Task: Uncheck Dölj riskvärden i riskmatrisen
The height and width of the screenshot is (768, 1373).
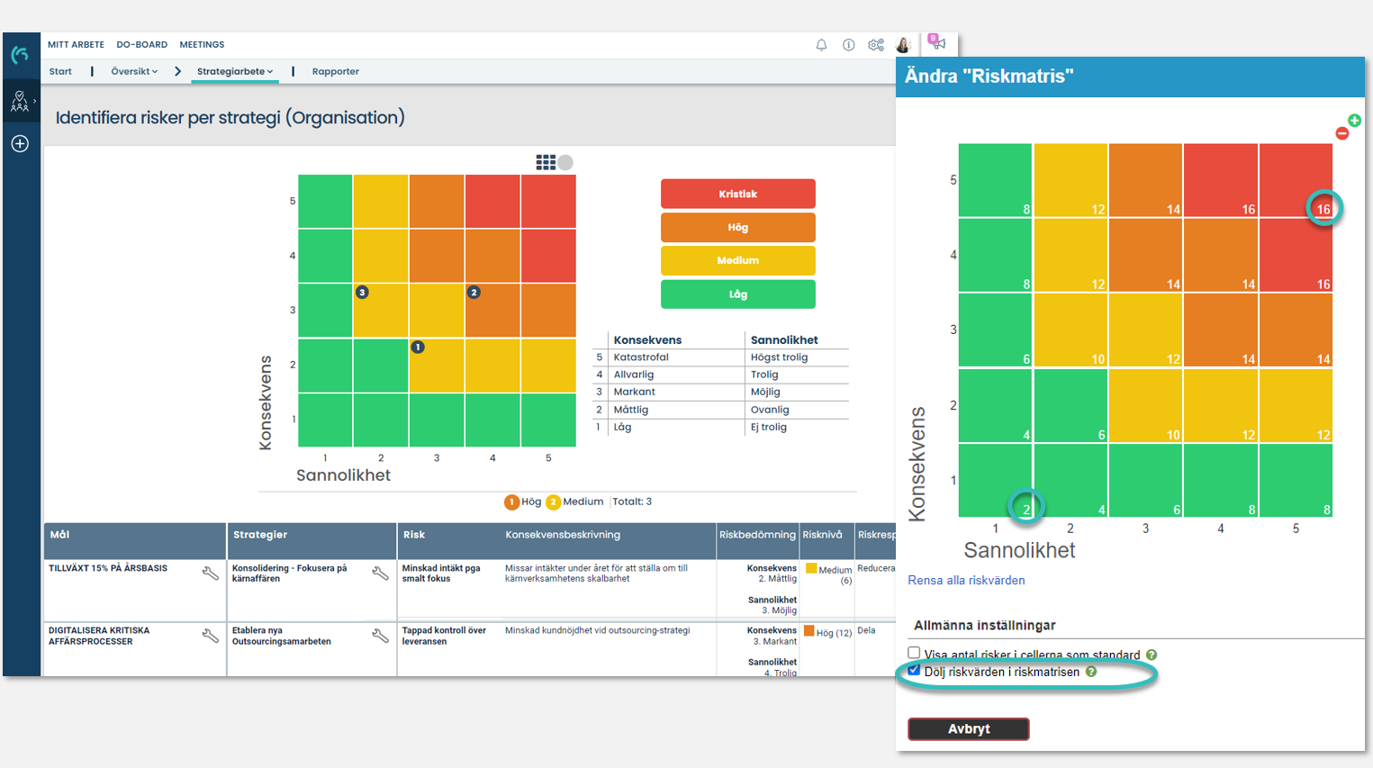Action: pyautogui.click(x=914, y=671)
